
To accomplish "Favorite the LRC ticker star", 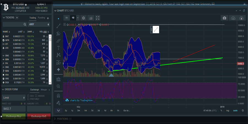I will point(47,48).
